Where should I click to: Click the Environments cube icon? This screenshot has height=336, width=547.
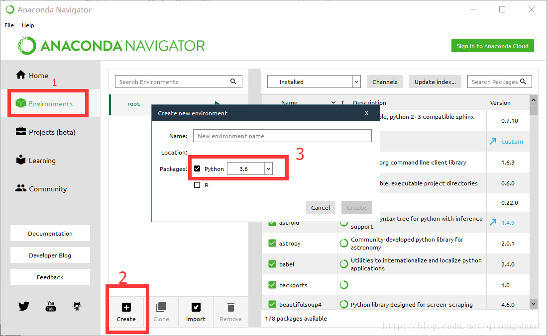pyautogui.click(x=21, y=103)
